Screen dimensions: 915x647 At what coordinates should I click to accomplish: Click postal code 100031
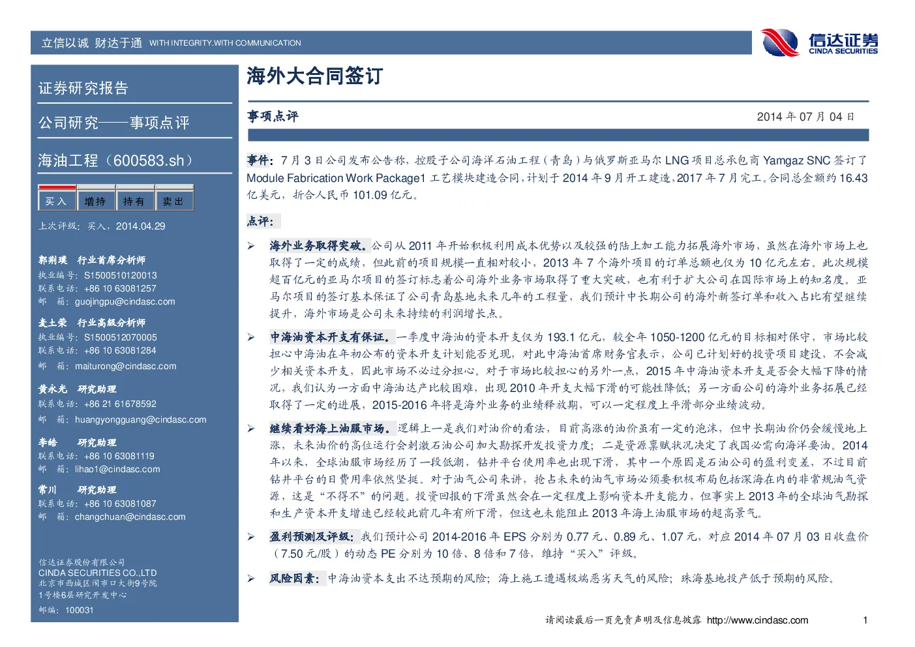79,610
